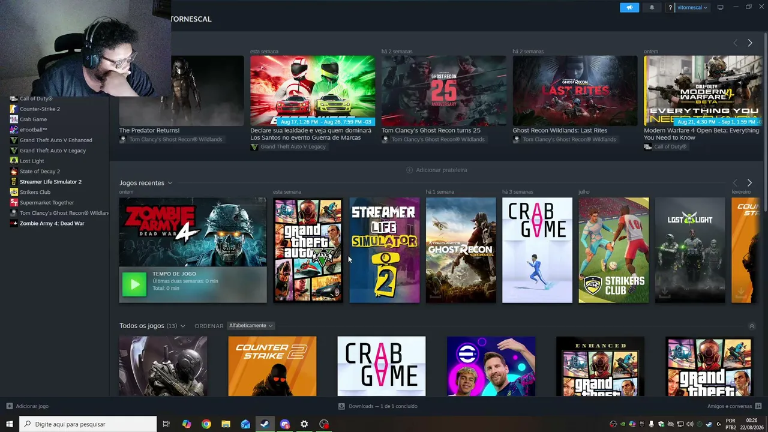Open Crab Game cover in all games
Viewport: 768px width, 432px height.
pos(382,366)
